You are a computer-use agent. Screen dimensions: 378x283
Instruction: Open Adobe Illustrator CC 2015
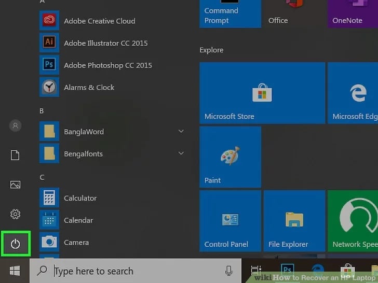(x=105, y=43)
